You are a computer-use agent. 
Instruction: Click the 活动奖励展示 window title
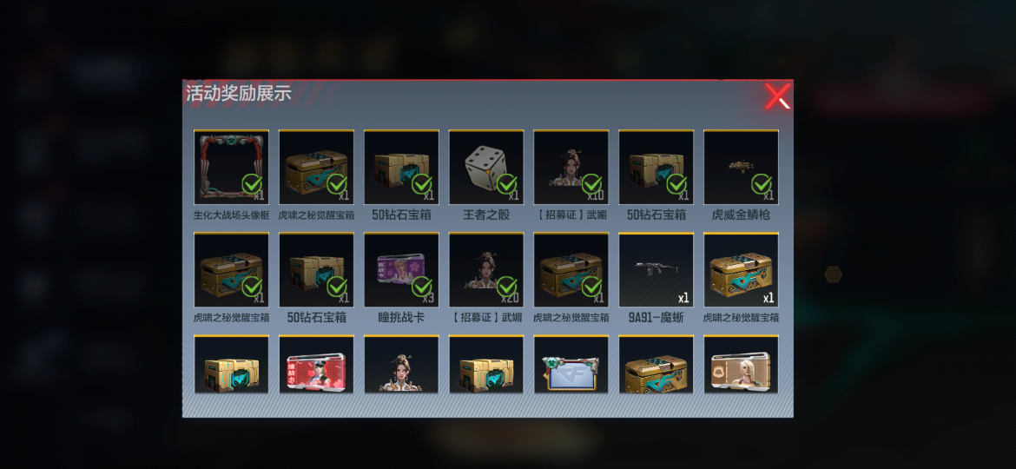(239, 93)
